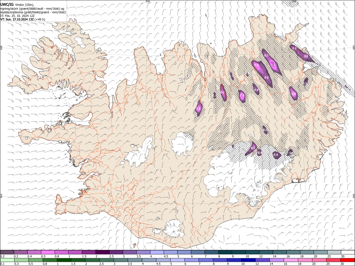
Task: Pick the light green 0.3 rain legend swatch
Action: click(21, 260)
